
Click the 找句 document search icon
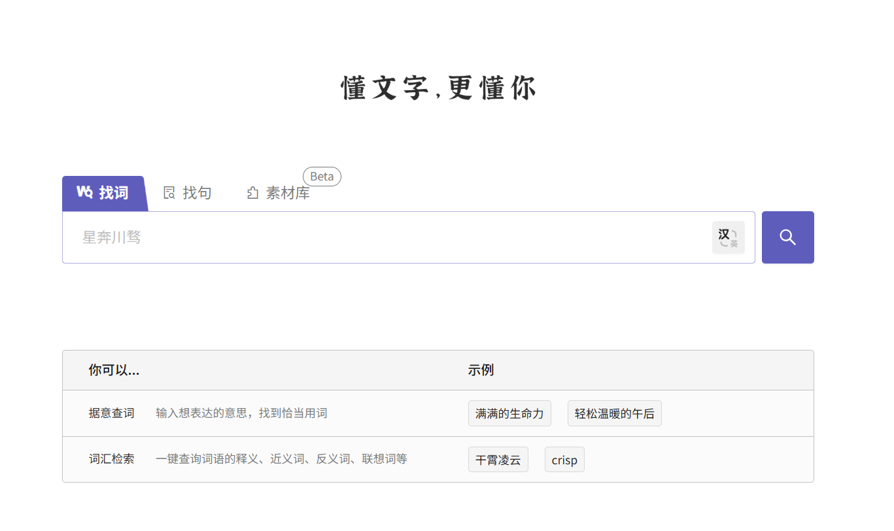tap(169, 193)
